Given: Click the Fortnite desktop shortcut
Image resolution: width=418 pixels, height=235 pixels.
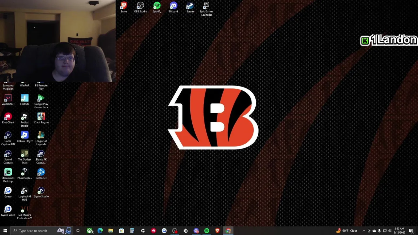Looking at the screenshot, I should click(x=24, y=100).
